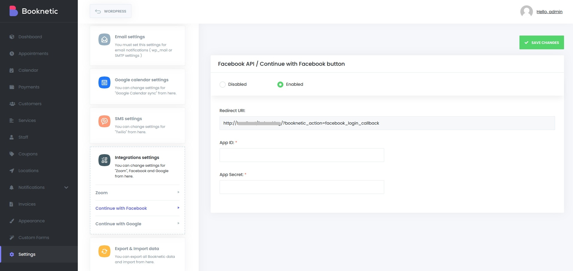The image size is (573, 271).
Task: Click the App ID input field
Action: coord(302,155)
